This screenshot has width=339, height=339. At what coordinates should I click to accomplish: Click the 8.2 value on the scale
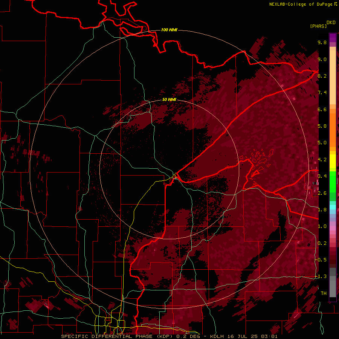click(322, 76)
